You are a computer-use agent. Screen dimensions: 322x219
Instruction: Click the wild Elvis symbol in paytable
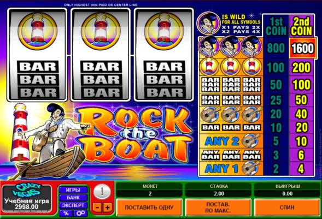pos(209,23)
